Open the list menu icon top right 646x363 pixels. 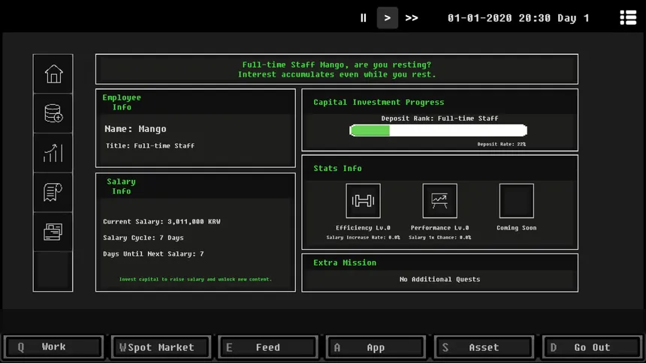click(628, 18)
